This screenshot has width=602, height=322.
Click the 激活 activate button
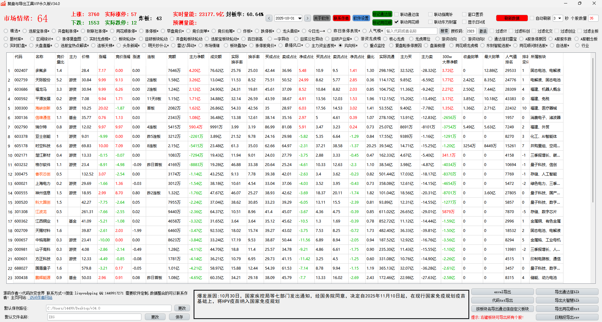pos(483,31)
